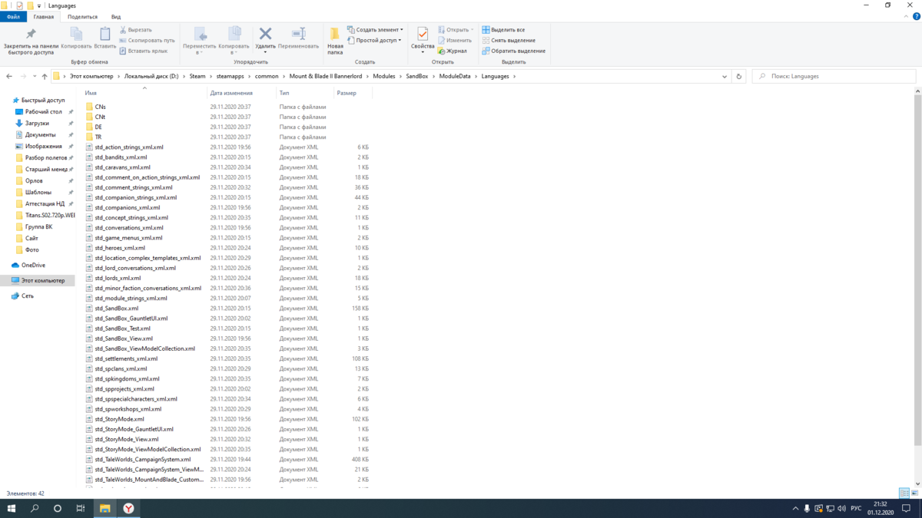The image size is (922, 518).
Task: Click SandBox in the address breadcrumb
Action: pyautogui.click(x=416, y=76)
